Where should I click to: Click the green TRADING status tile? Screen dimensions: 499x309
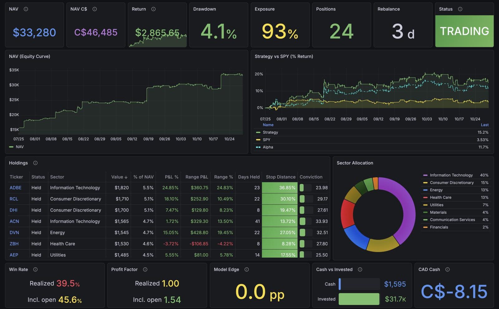click(x=464, y=31)
